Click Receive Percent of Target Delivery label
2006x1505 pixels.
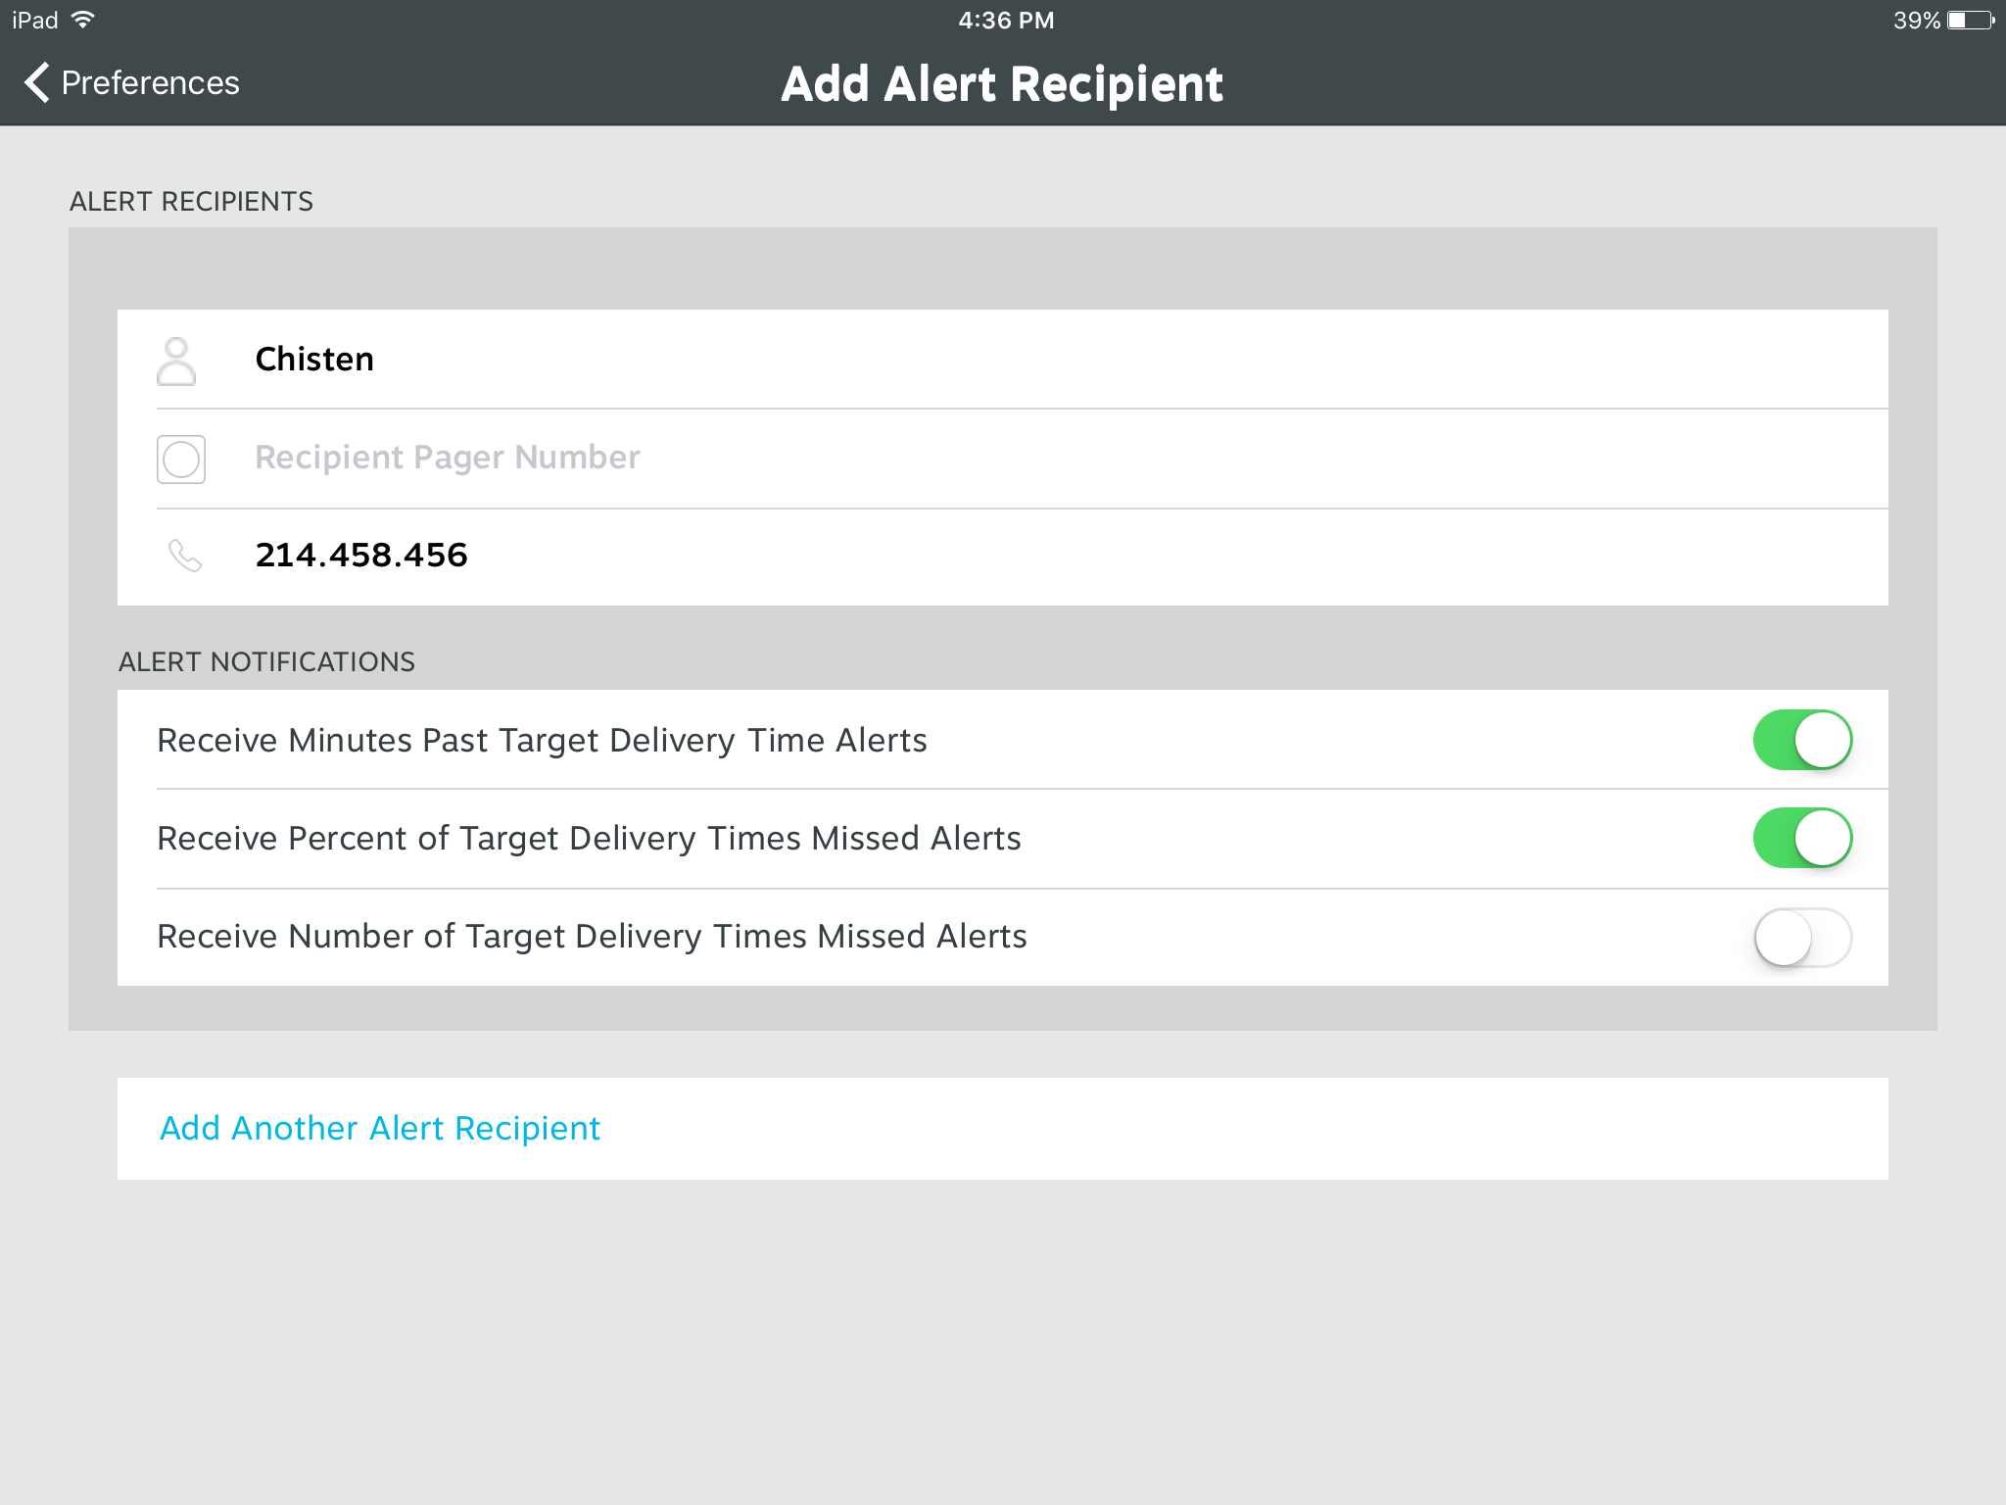click(x=589, y=839)
